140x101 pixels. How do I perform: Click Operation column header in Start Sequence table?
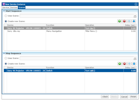tap(104, 25)
